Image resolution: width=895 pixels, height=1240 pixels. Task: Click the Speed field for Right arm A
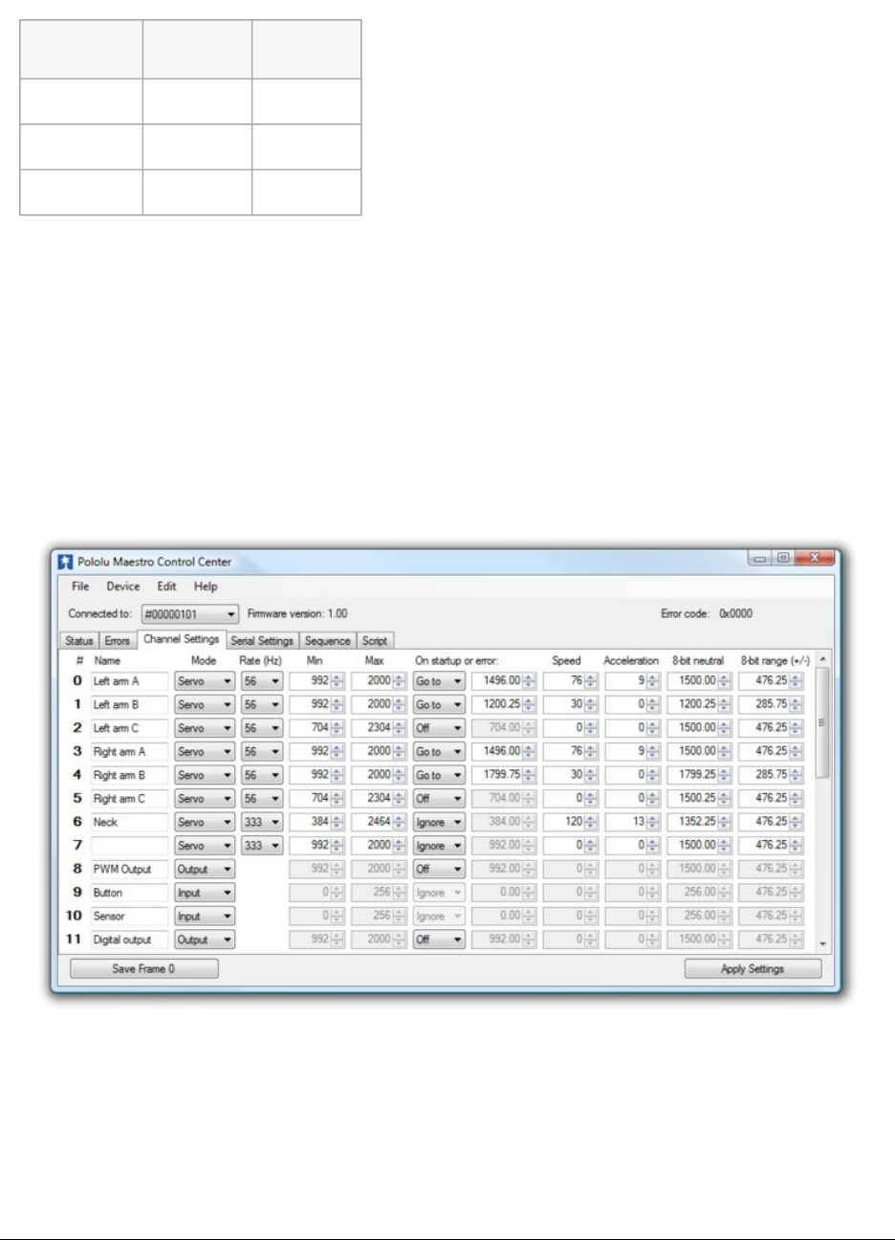(570, 751)
